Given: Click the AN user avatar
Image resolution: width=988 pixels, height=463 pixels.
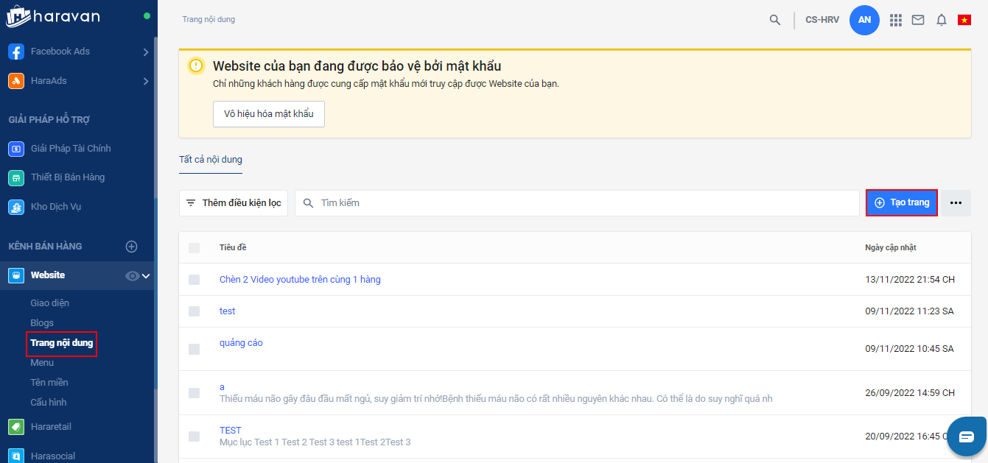Looking at the screenshot, I should coord(864,20).
